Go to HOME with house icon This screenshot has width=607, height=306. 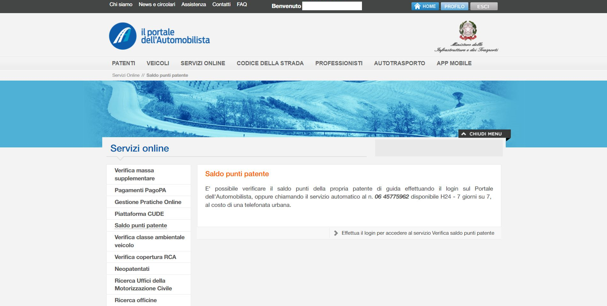click(425, 6)
